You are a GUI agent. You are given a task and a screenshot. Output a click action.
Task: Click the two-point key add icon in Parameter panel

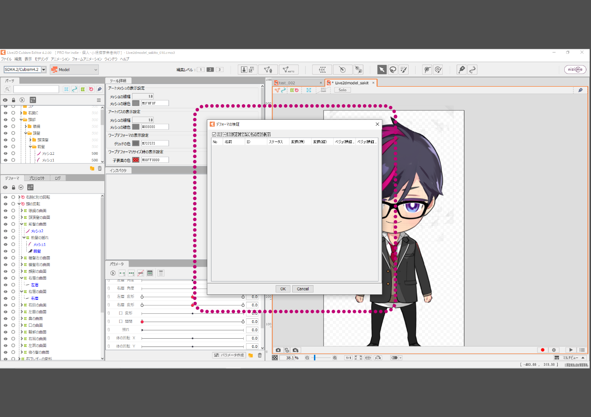122,273
